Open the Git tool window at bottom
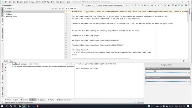 tap(16, 100)
